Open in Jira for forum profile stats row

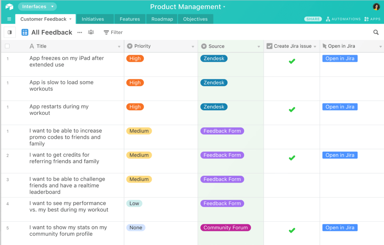coord(340,228)
